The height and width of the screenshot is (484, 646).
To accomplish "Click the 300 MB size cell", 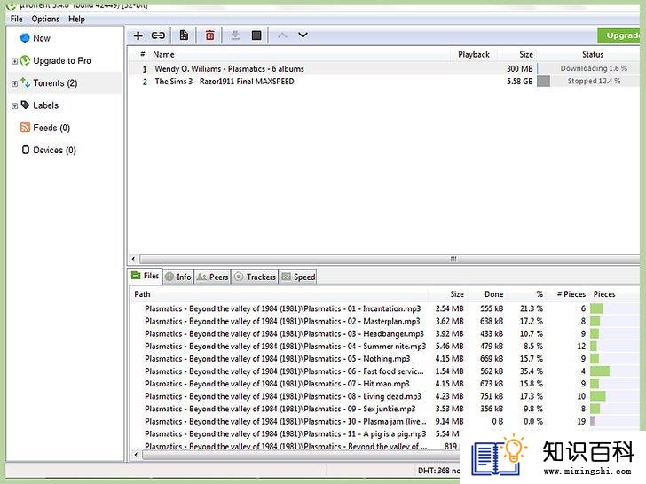I will pos(519,69).
